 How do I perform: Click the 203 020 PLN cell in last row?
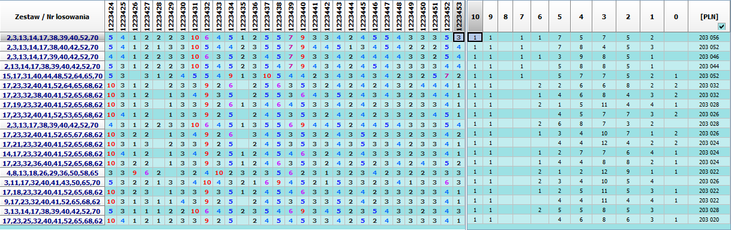point(709,221)
